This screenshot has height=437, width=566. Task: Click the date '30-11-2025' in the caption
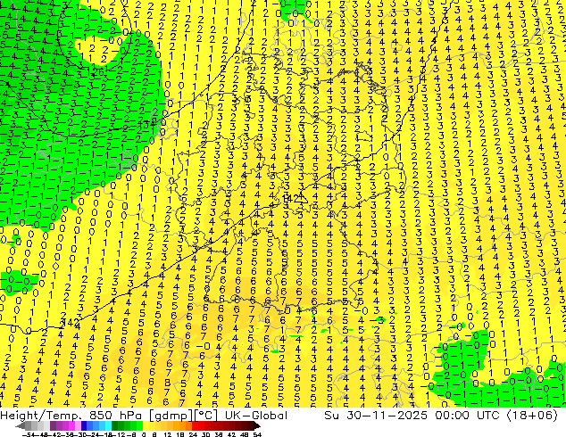pos(388,416)
